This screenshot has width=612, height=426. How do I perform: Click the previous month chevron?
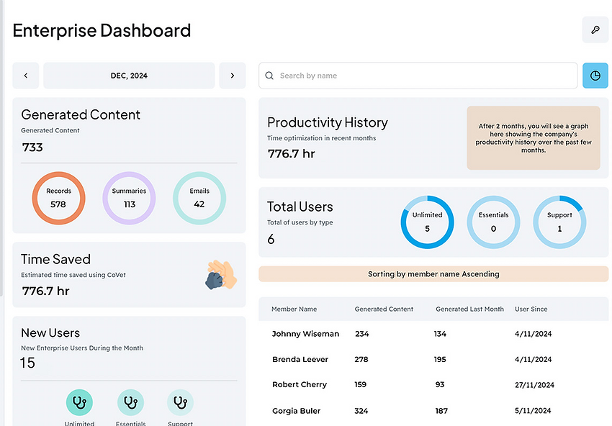pos(25,75)
